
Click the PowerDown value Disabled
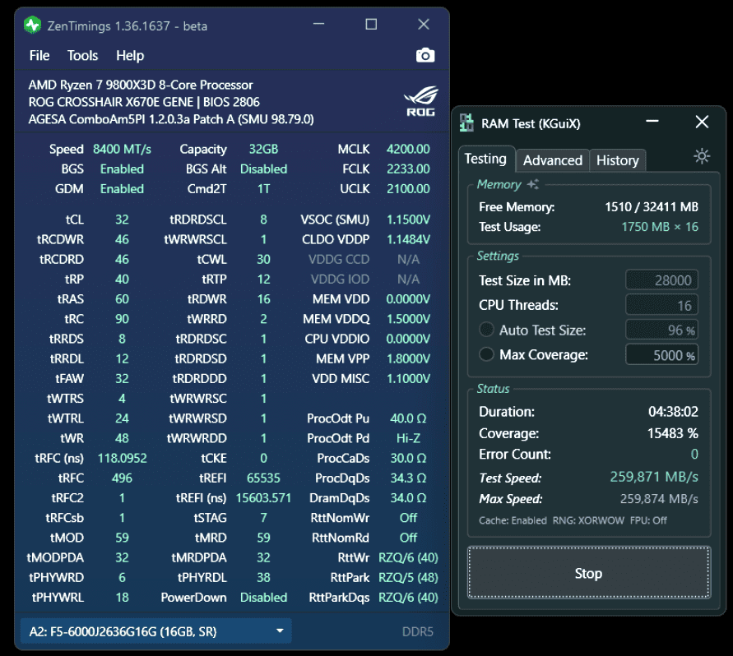[263, 598]
